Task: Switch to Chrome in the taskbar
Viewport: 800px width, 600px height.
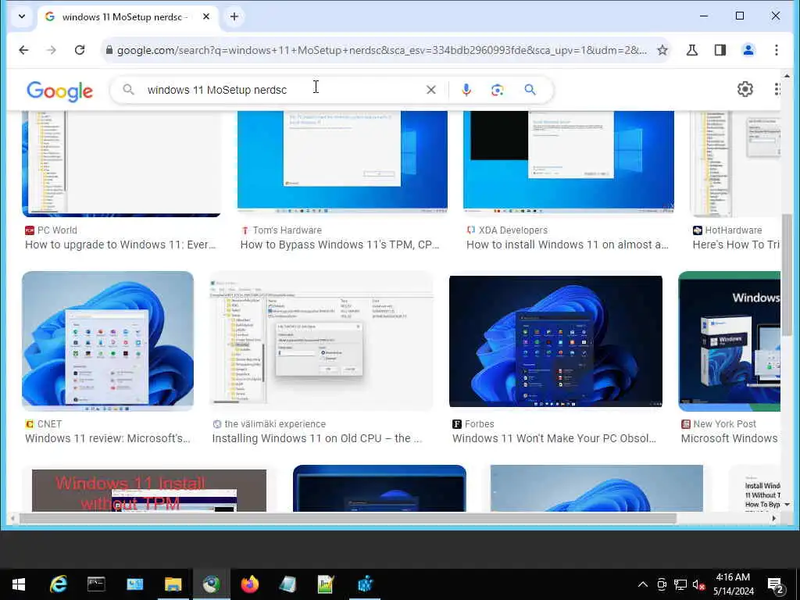Action: click(211, 584)
